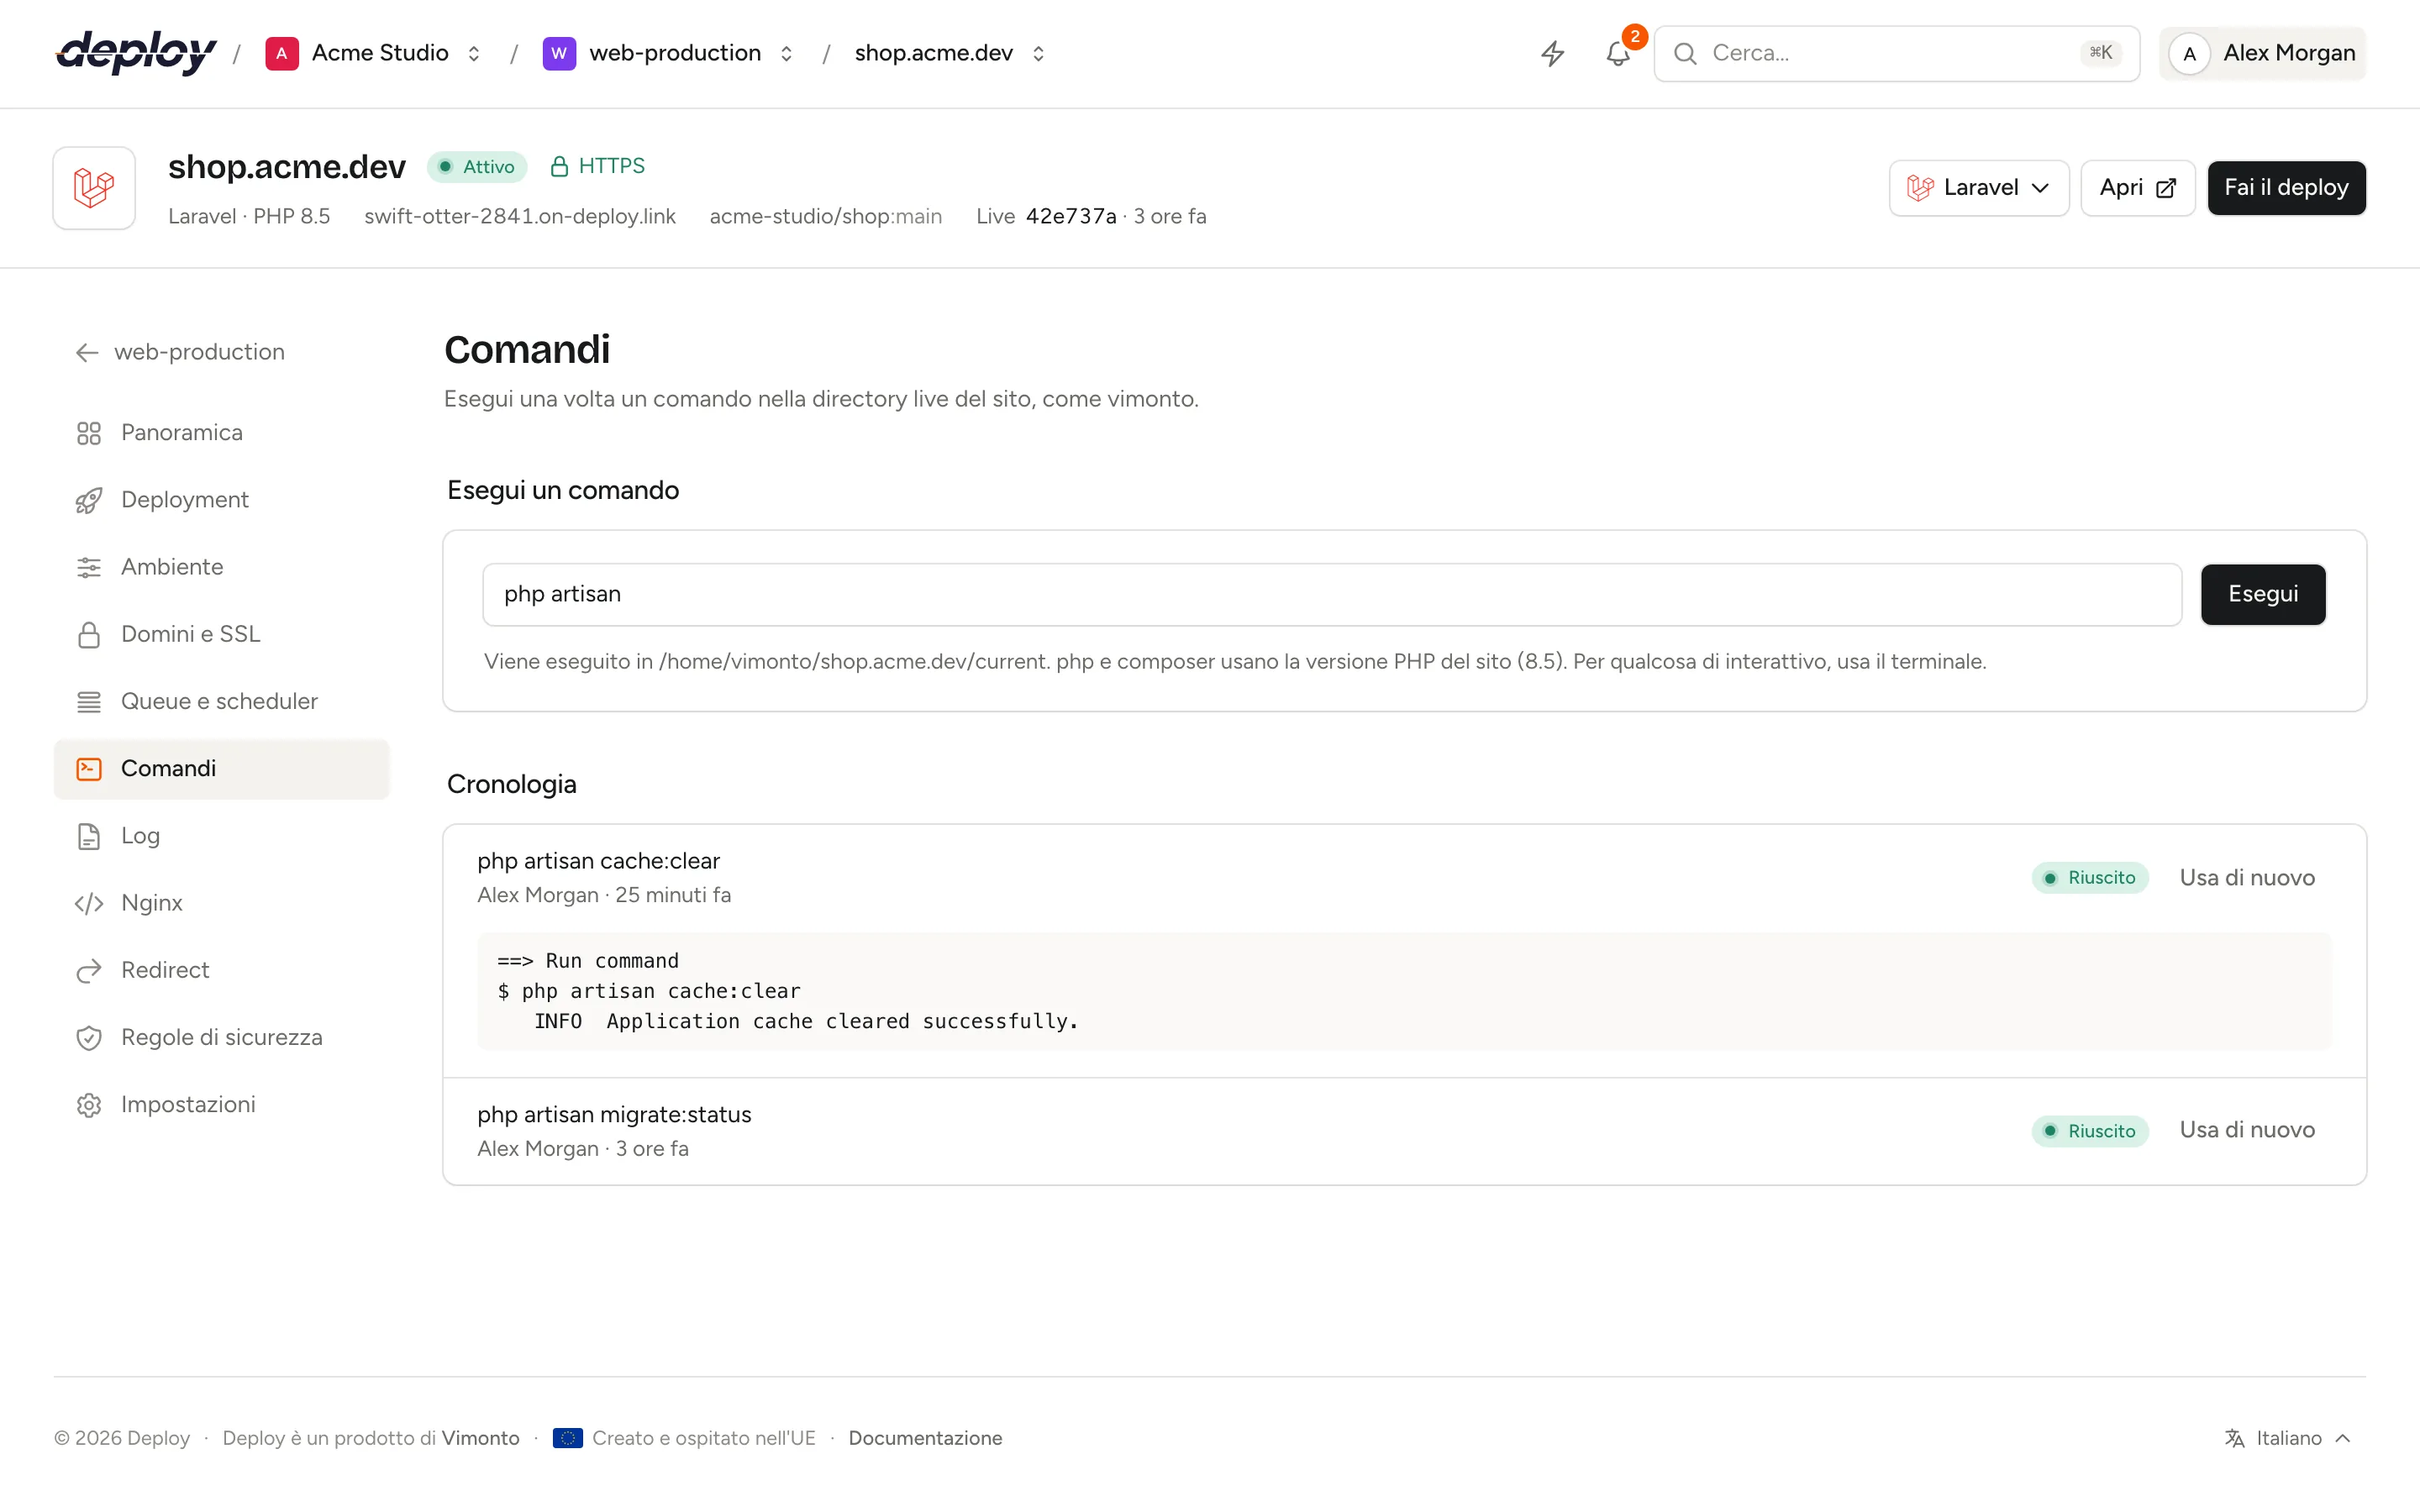Click the Impostazioni gear icon
The image size is (2420, 1512).
tap(89, 1105)
